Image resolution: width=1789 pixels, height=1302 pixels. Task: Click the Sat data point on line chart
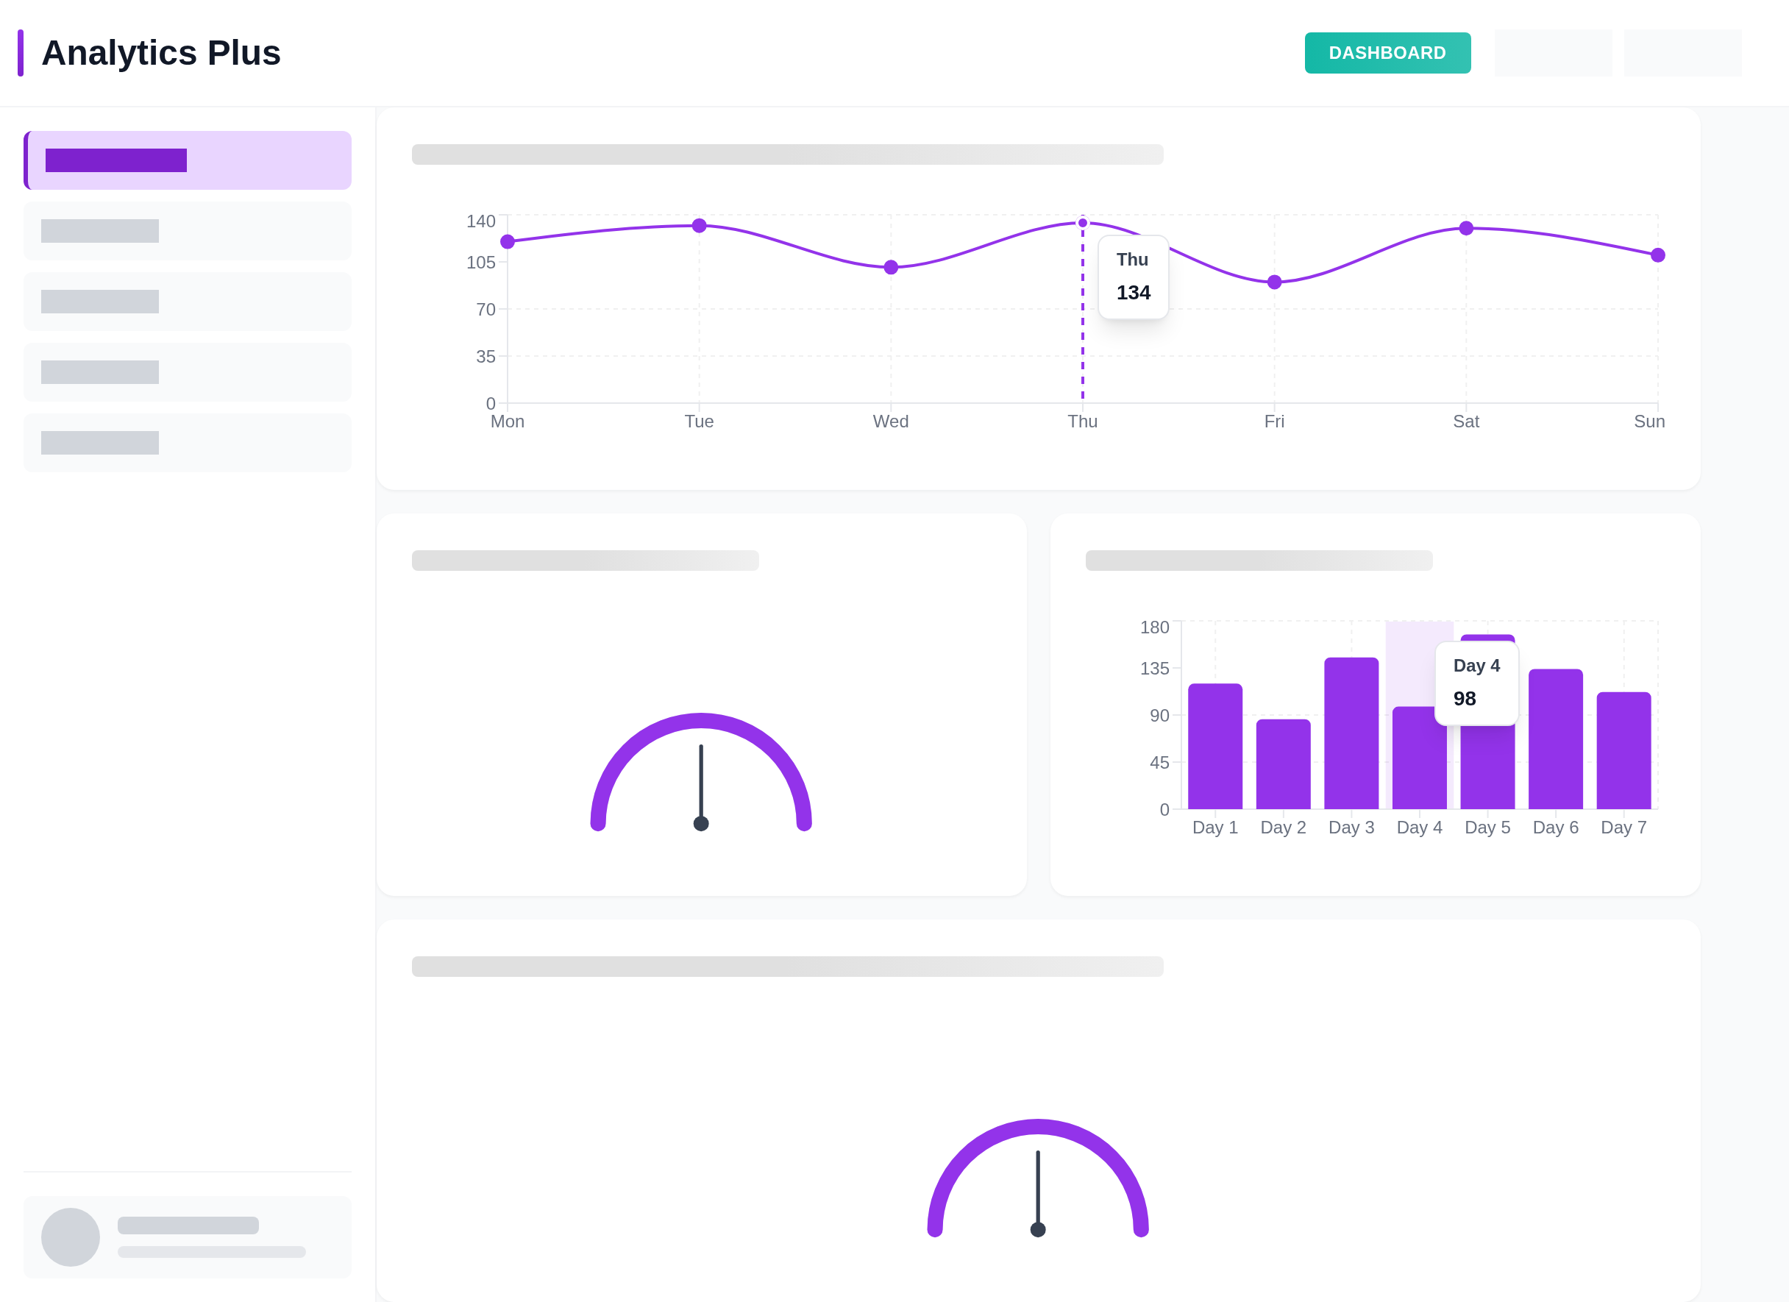click(x=1465, y=228)
